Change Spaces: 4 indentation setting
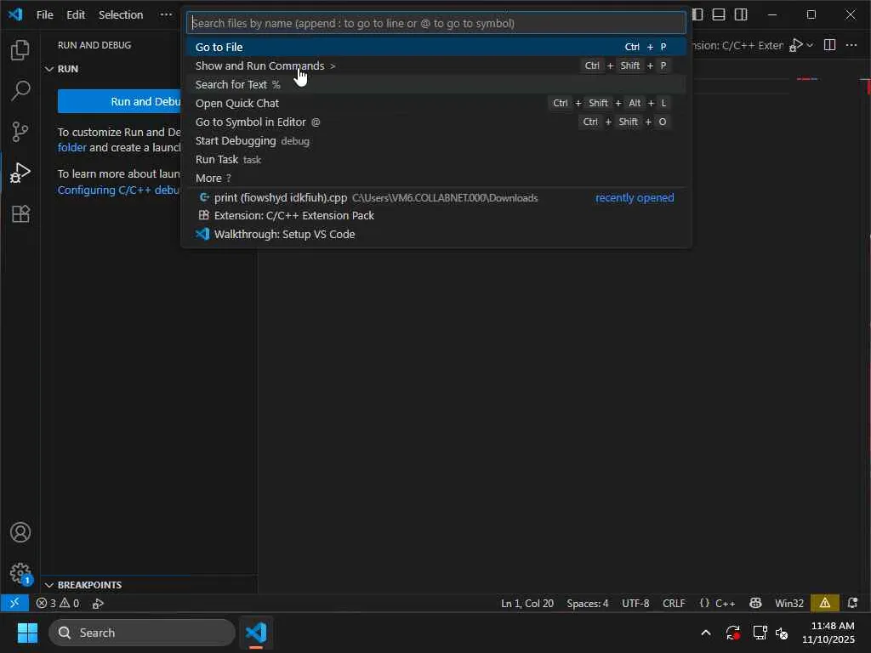871x653 pixels. point(587,603)
